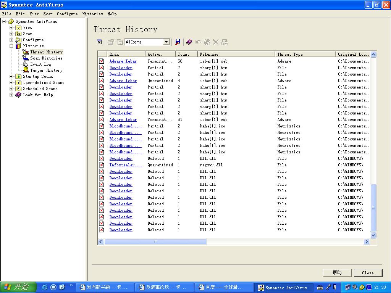
Task: Click the Close button
Action: click(x=368, y=273)
